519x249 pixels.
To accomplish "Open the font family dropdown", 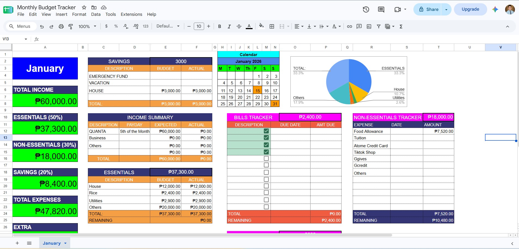I will (x=168, y=26).
